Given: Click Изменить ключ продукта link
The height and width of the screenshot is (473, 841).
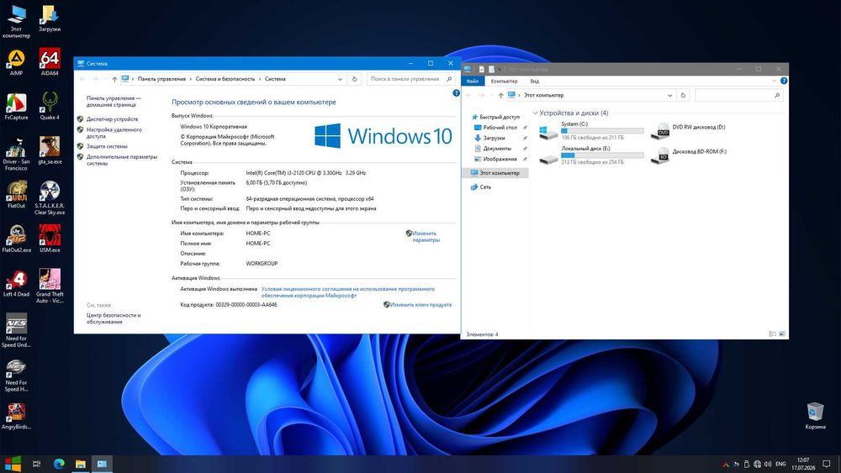Looking at the screenshot, I should tap(420, 305).
